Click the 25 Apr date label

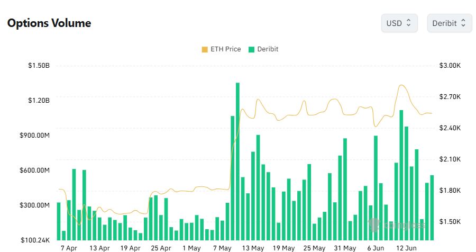(161, 248)
